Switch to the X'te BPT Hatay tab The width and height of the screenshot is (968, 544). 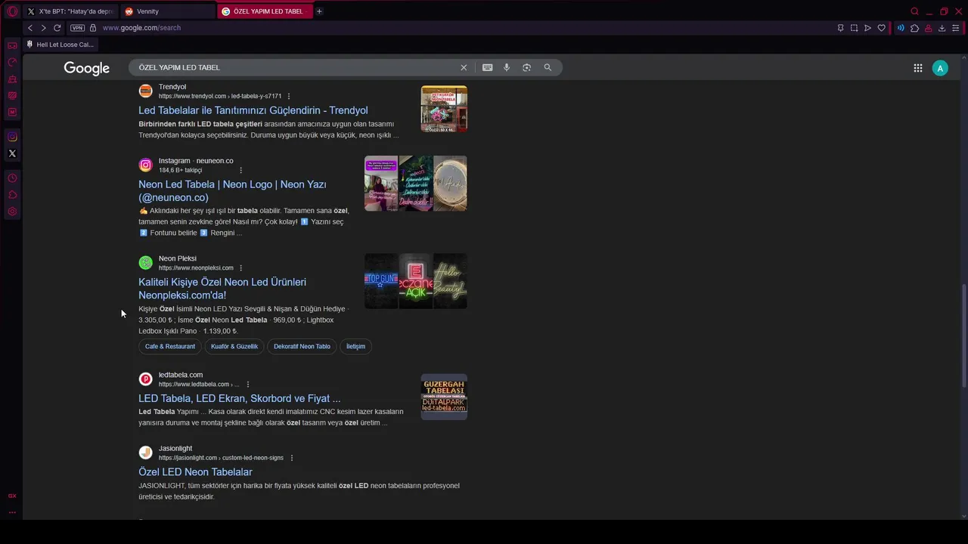[x=70, y=11]
